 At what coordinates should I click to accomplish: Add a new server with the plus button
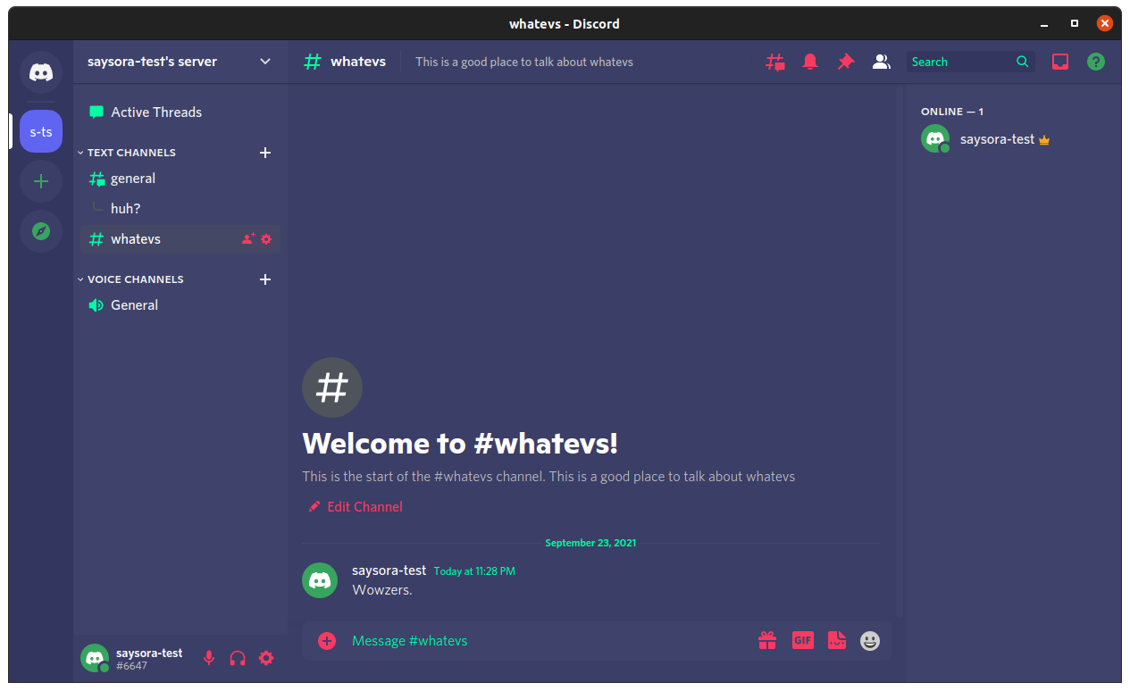[x=40, y=181]
